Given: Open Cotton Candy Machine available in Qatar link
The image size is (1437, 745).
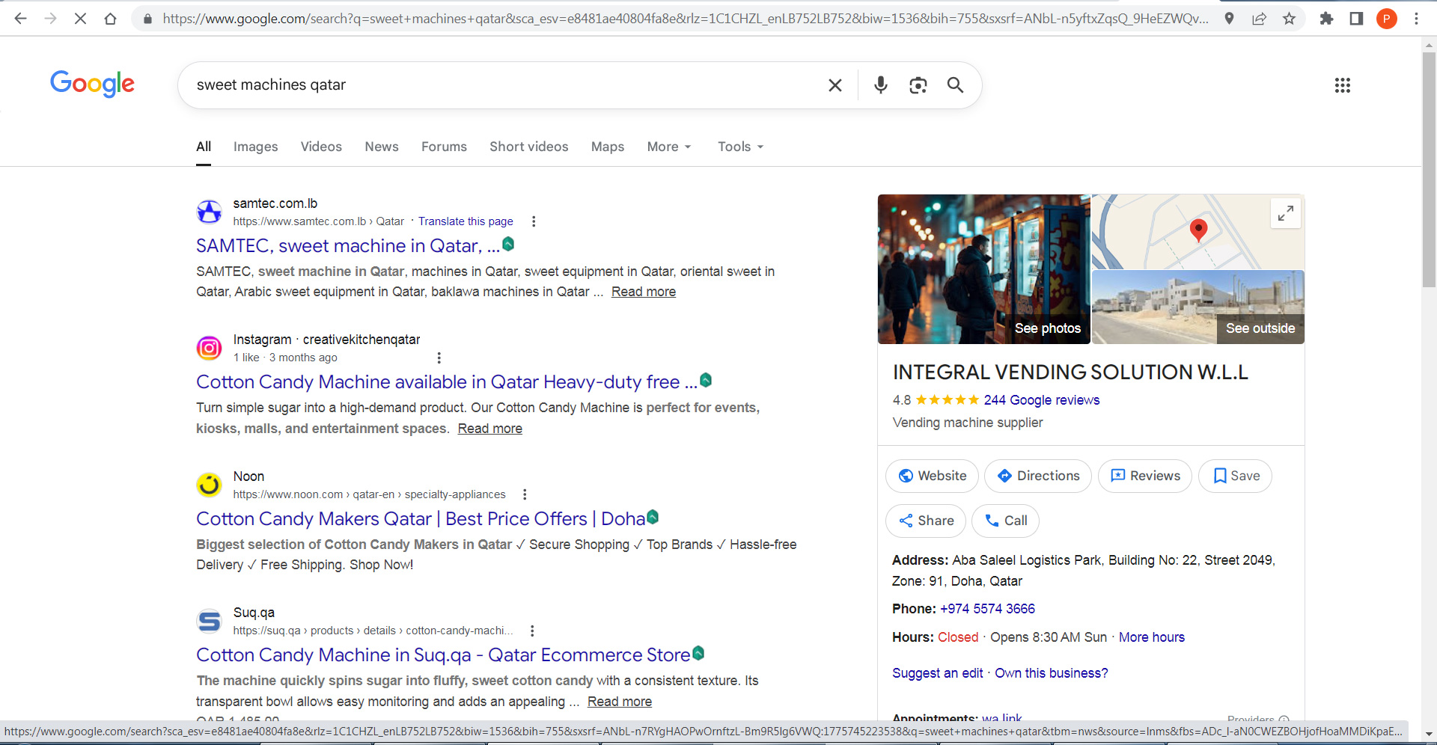Looking at the screenshot, I should point(446,382).
